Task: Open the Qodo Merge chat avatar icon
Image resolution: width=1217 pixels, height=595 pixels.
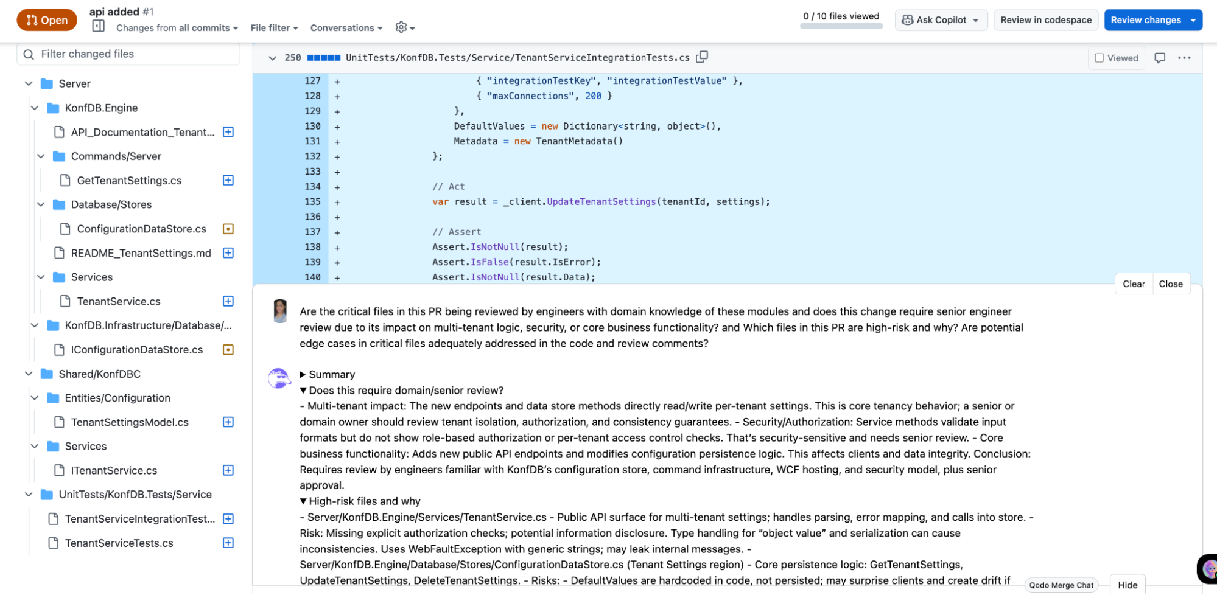Action: click(x=1208, y=568)
